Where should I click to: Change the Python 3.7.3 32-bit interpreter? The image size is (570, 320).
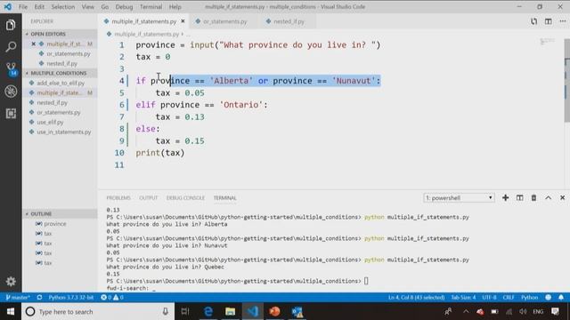pyautogui.click(x=71, y=297)
